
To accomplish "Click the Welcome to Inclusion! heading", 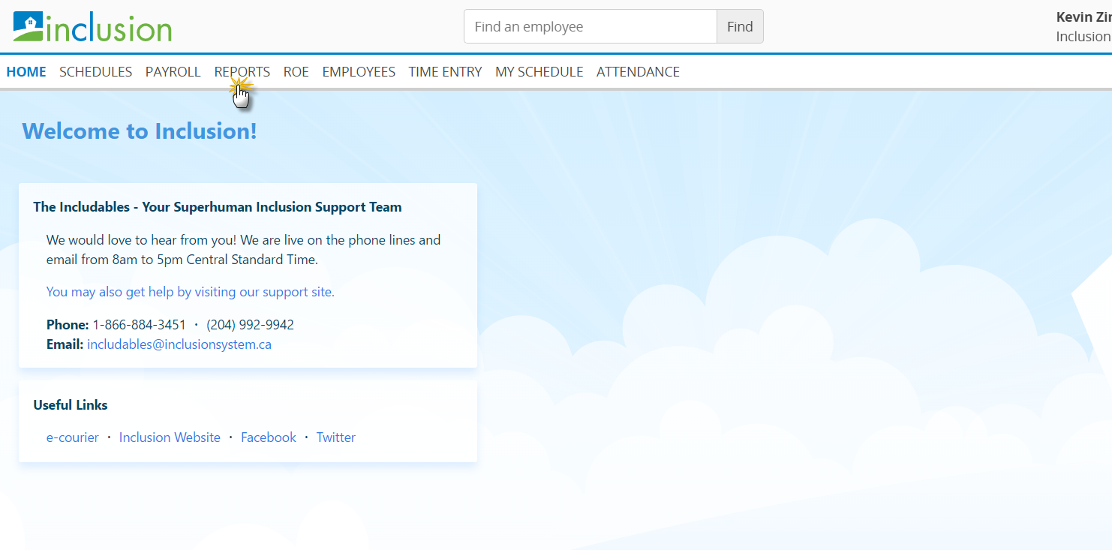I will [140, 131].
